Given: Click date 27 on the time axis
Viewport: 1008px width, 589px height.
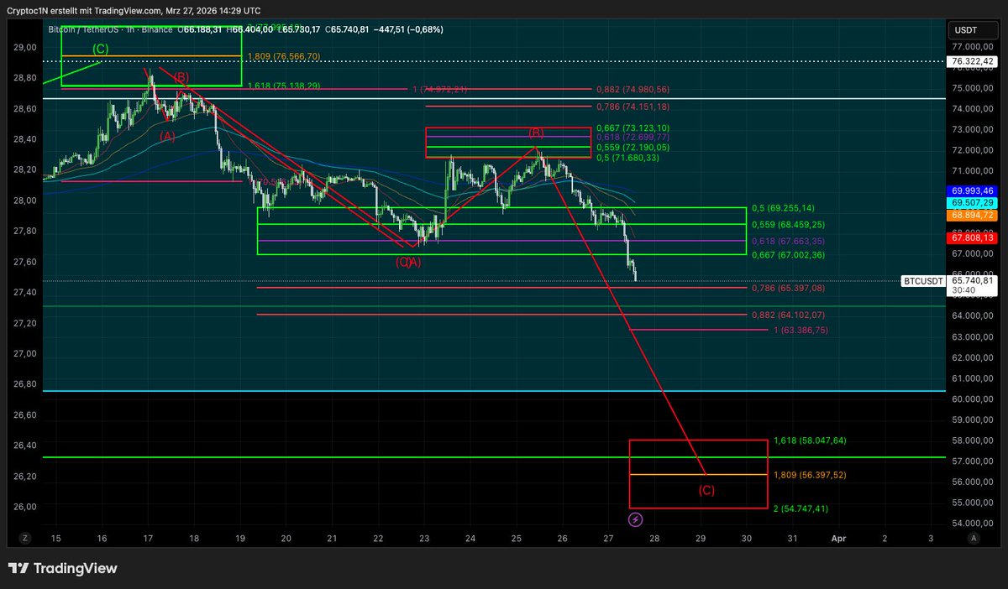Looking at the screenshot, I should (607, 538).
